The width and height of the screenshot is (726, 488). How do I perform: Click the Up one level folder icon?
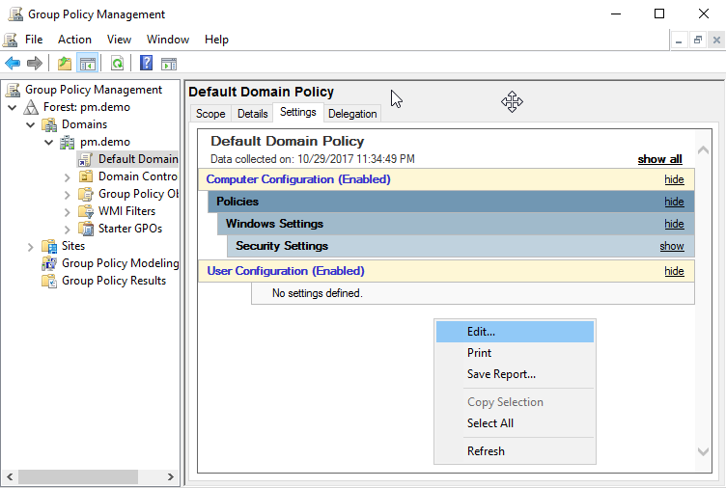pyautogui.click(x=65, y=64)
